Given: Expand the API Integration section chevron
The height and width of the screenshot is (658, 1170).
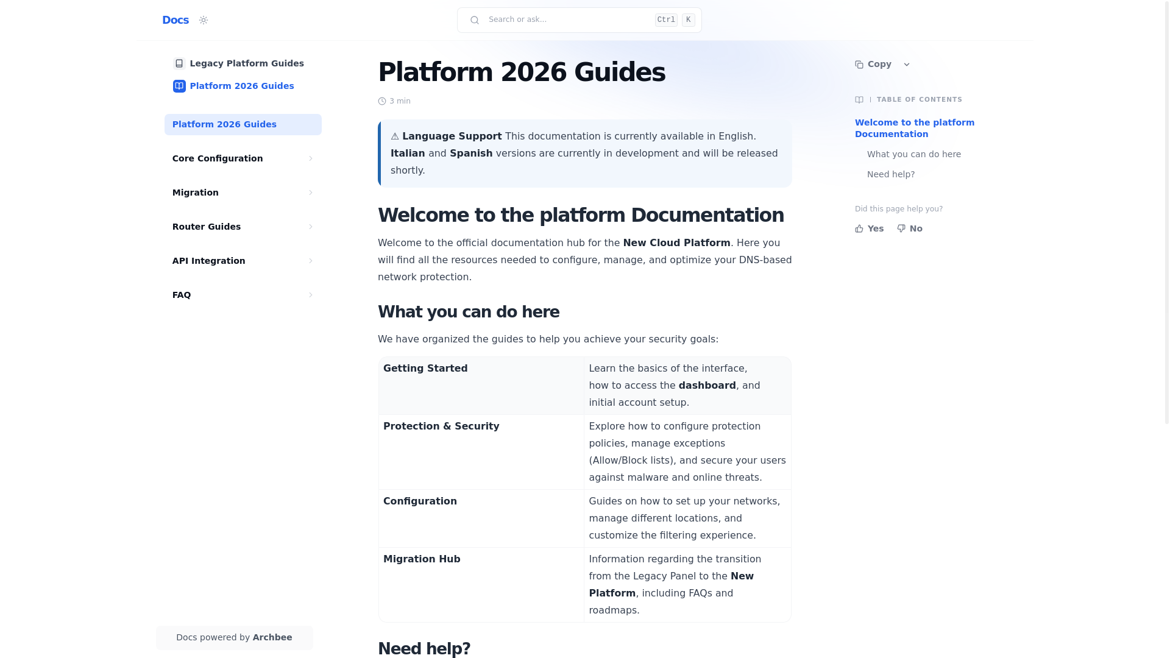Looking at the screenshot, I should [x=310, y=261].
